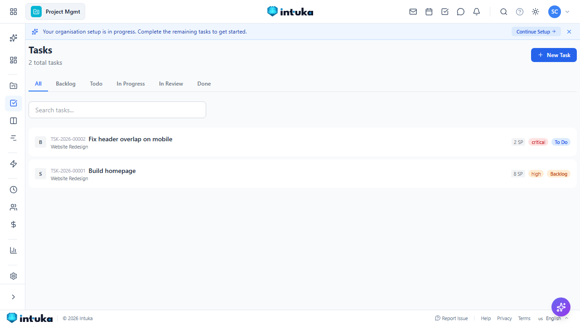Select the All tab
Viewport: 580px width, 326px height.
coord(38,84)
